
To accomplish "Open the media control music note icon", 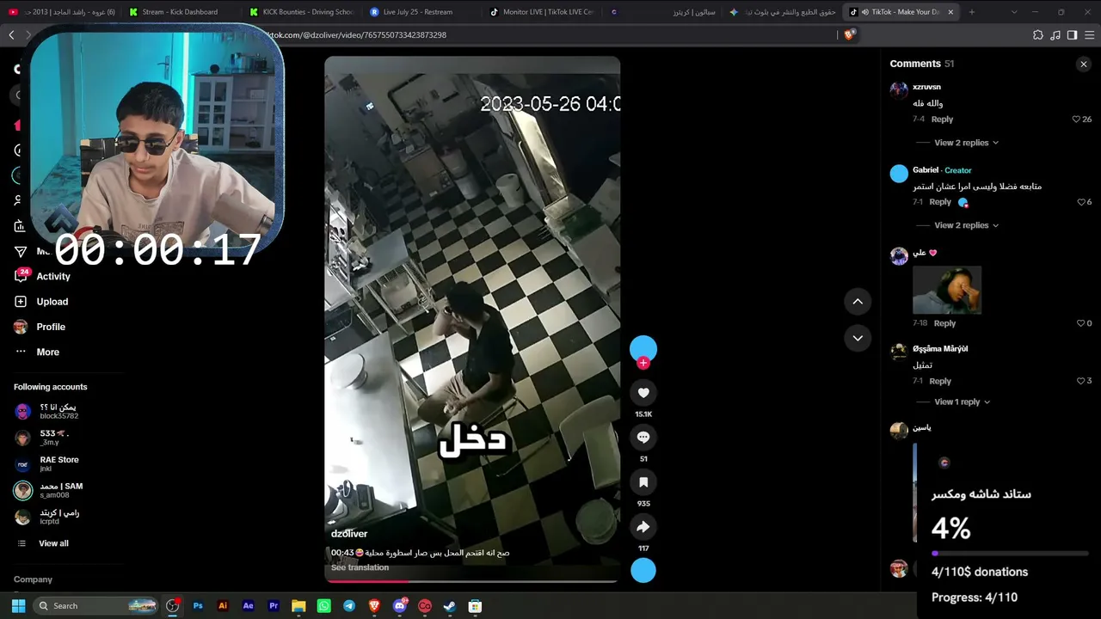I will 1055,35.
